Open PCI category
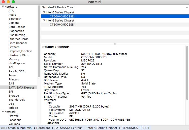Screen dimensions: 189x130 pos(11,67)
